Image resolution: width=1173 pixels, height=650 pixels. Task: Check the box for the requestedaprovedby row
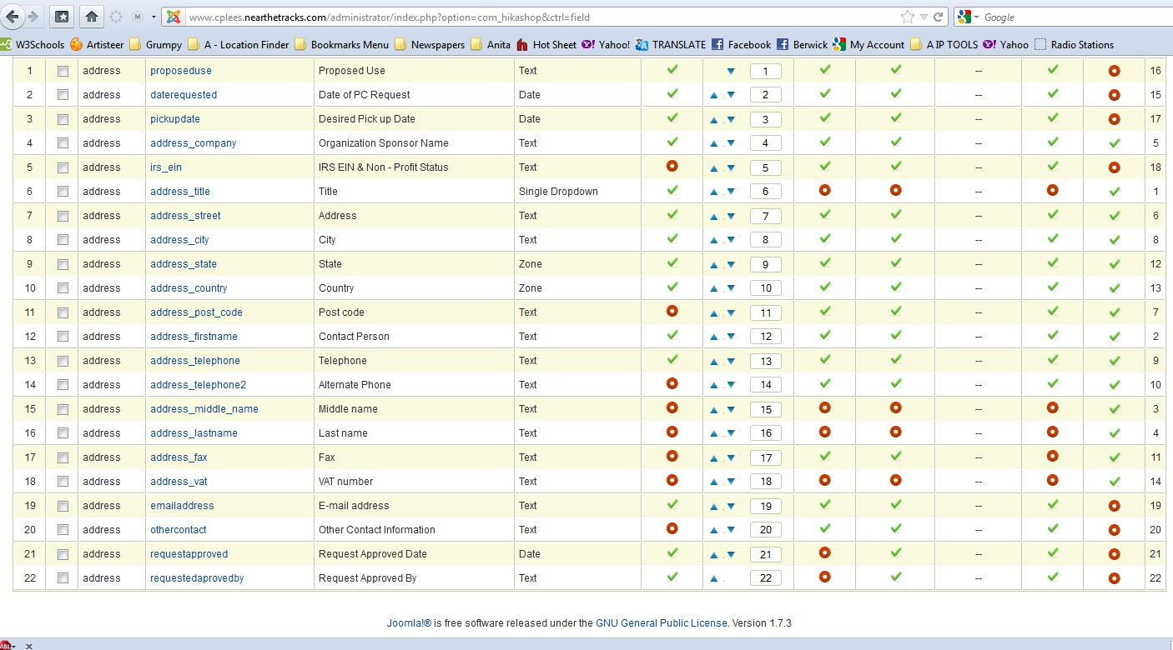[x=63, y=578]
